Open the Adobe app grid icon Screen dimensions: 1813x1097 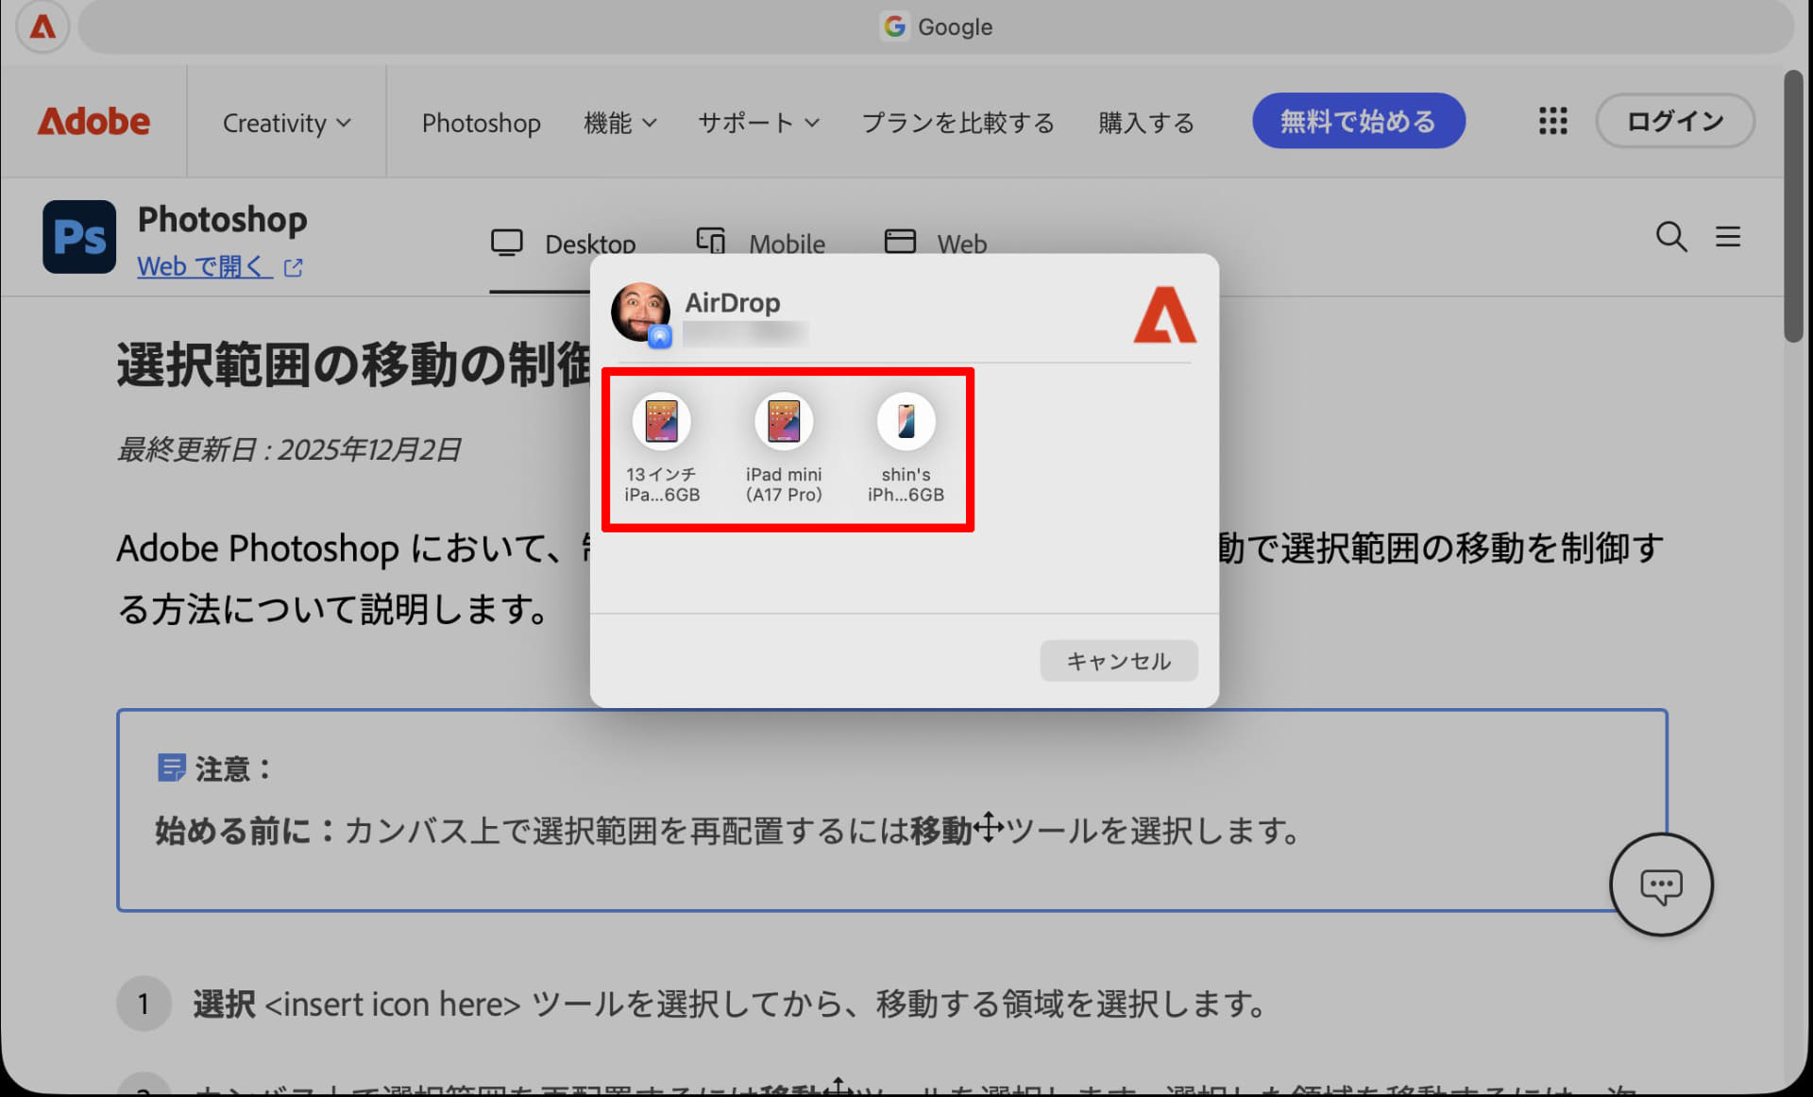click(1551, 121)
